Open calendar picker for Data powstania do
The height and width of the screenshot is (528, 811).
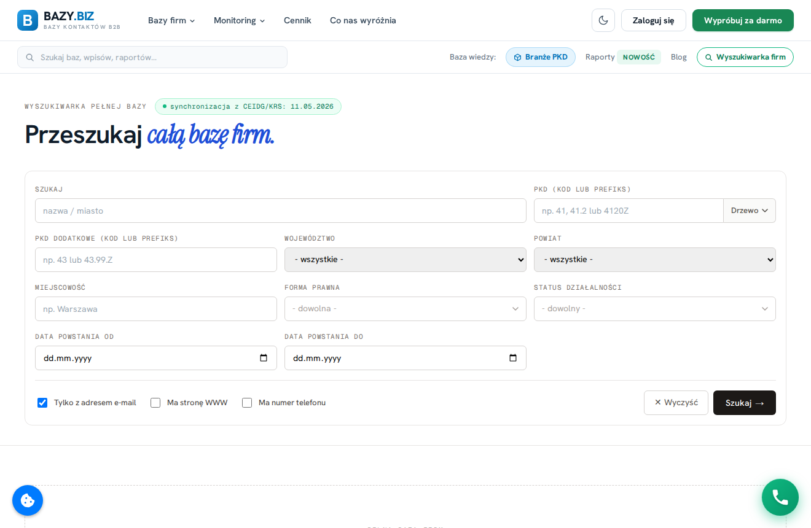pos(513,358)
